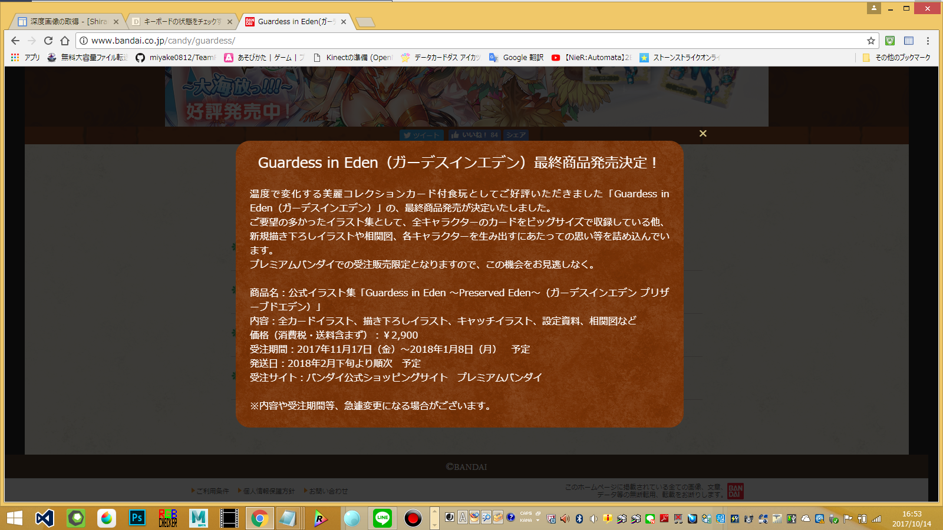Click the IME input mode A button
This screenshot has width=943, height=530.
(x=463, y=518)
